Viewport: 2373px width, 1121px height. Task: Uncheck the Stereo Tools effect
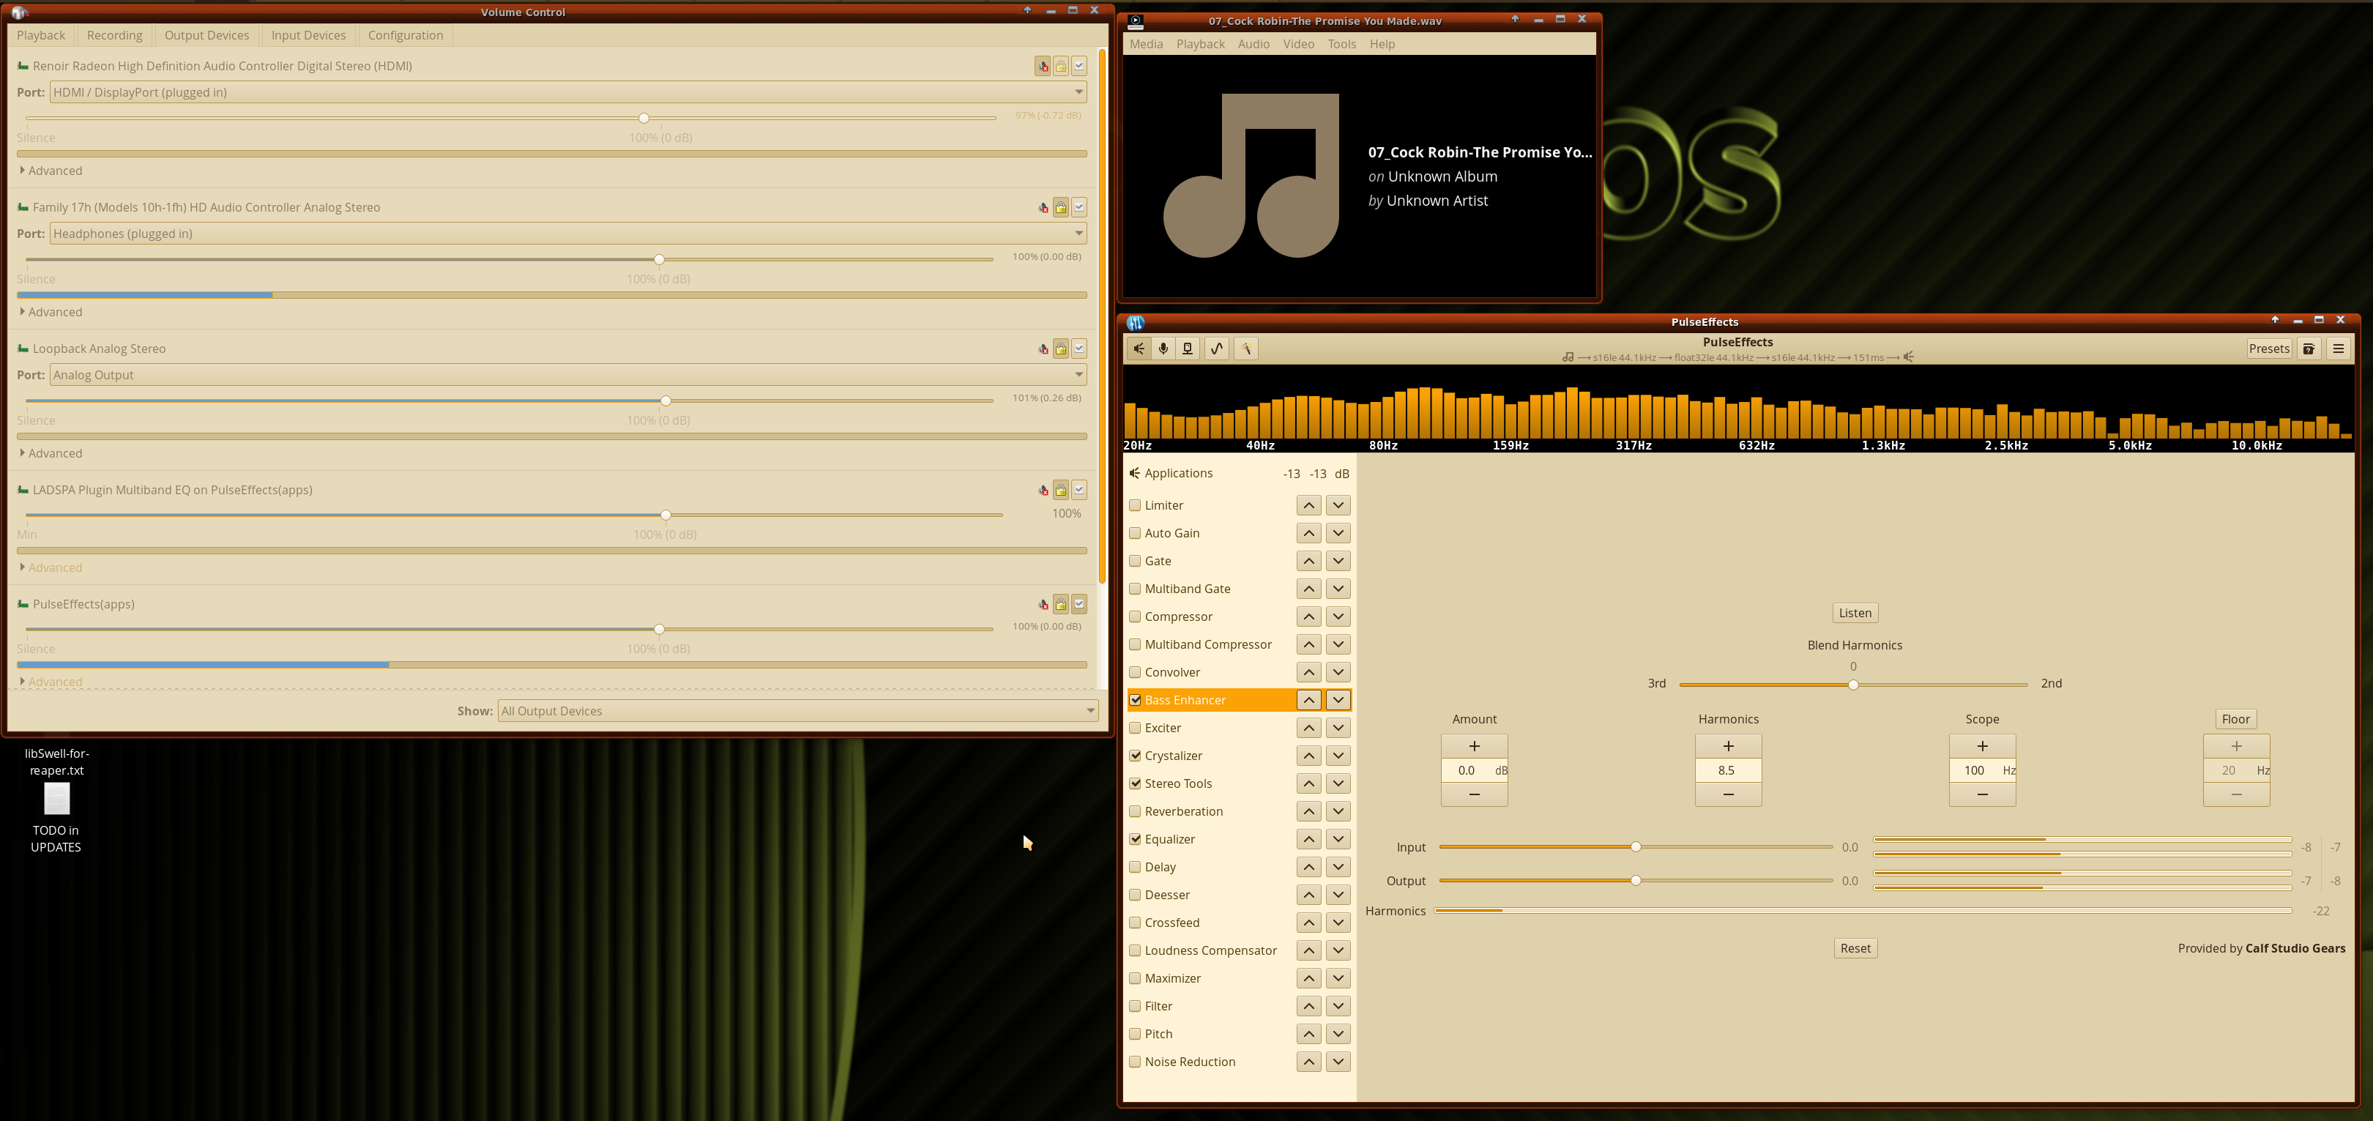tap(1135, 784)
